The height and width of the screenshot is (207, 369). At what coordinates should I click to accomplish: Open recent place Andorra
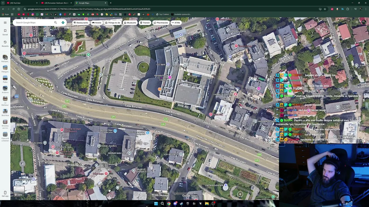(x=5, y=89)
